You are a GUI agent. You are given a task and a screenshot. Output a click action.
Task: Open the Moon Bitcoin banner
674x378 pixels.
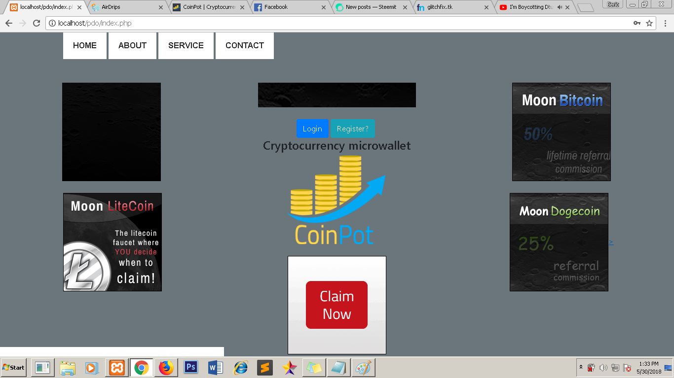(x=562, y=132)
